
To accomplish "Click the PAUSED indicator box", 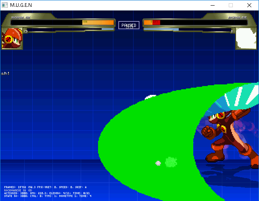I will (129, 25).
